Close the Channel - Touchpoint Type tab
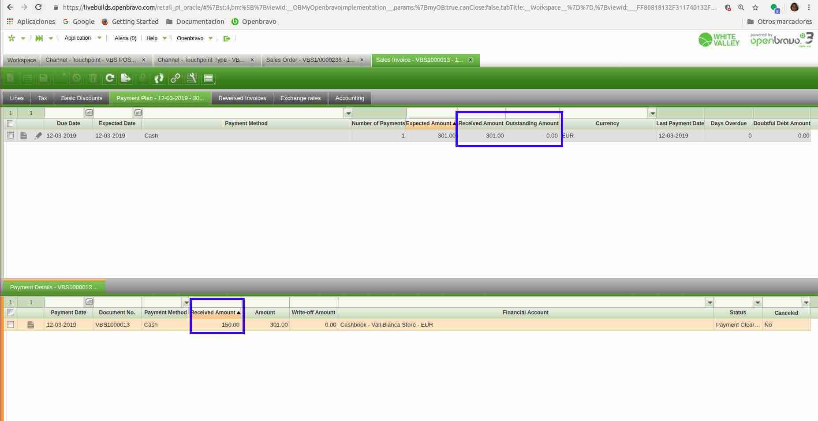Screen dimensions: 818x421 (x=252, y=60)
